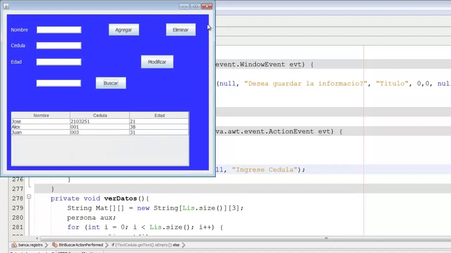Click the verDatos method name in code
Viewport: 451px width, 253px height.
point(120,199)
